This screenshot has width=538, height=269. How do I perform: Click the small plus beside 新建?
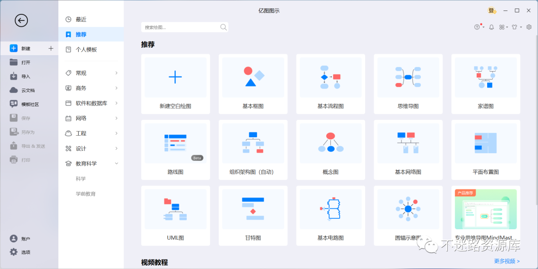pyautogui.click(x=51, y=48)
